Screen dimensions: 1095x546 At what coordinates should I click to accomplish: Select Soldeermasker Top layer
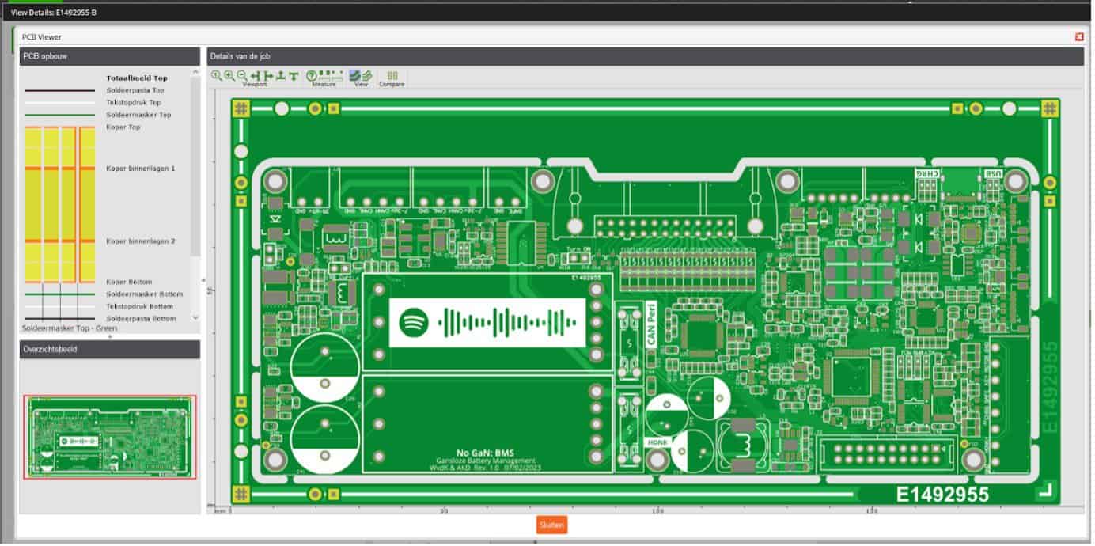click(x=138, y=115)
